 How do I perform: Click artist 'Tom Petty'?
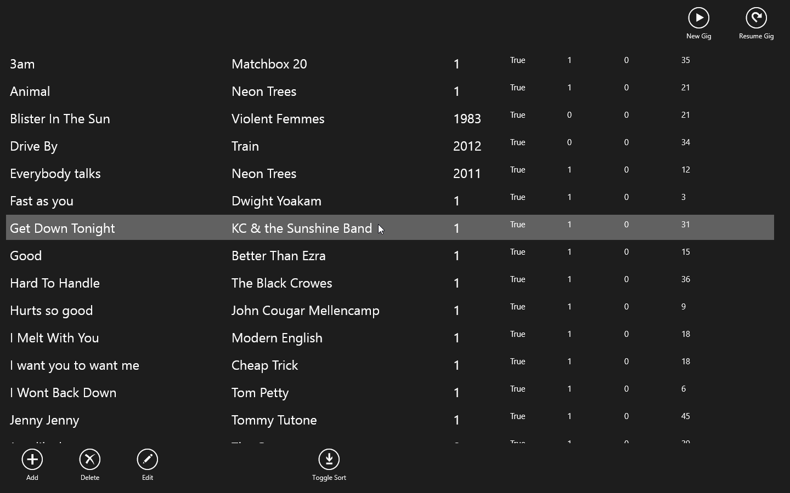pos(260,393)
